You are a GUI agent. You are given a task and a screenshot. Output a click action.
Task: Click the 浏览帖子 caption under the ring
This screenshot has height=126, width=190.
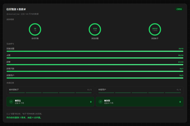tap(155, 38)
